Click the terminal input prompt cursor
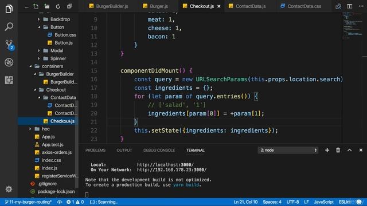The image size is (367, 206). tap(87, 195)
